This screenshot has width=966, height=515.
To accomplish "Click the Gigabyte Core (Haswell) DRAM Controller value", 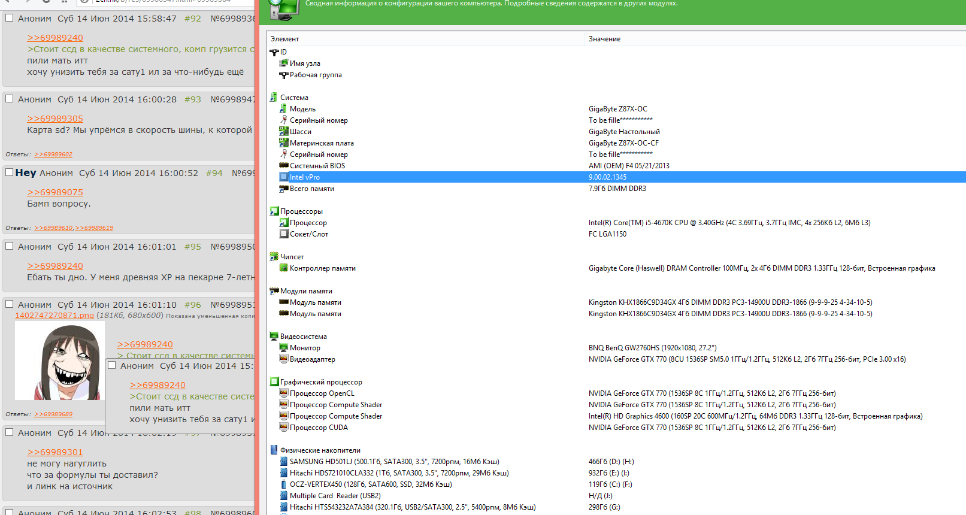I will coord(762,268).
